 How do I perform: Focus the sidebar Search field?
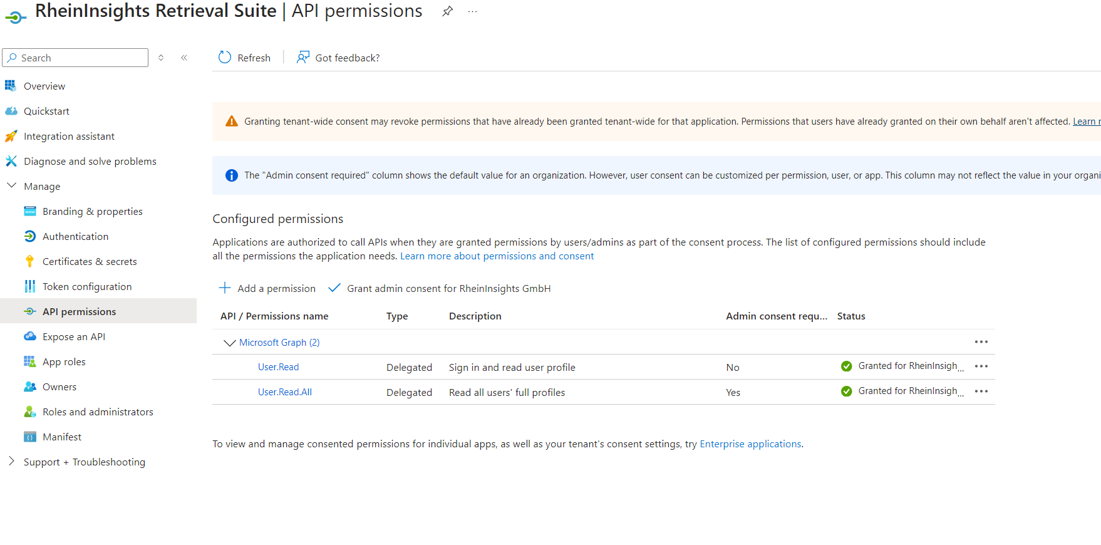(x=75, y=58)
